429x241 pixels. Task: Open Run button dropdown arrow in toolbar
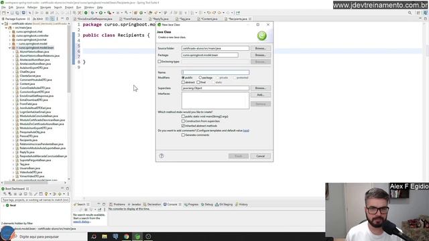click(105, 13)
